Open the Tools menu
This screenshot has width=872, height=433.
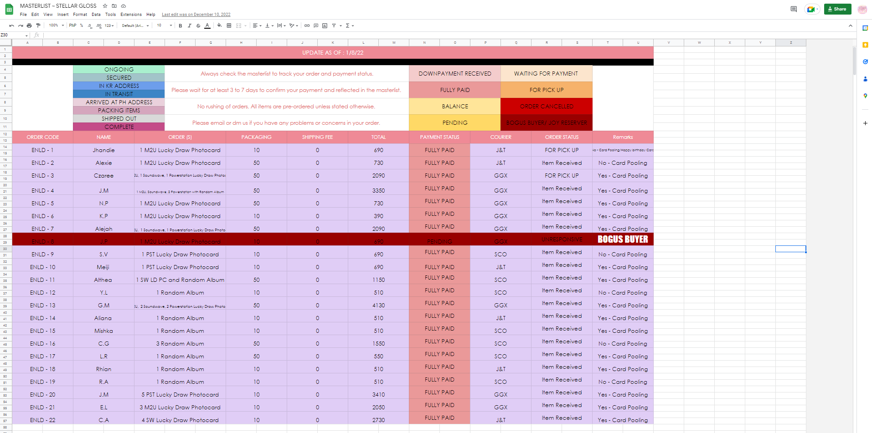pyautogui.click(x=110, y=15)
